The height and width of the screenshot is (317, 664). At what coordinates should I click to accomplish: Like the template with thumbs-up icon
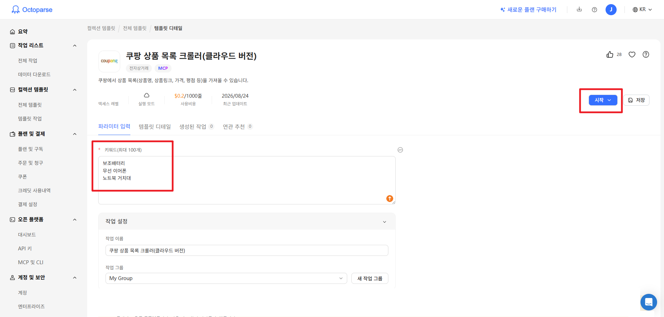point(610,55)
